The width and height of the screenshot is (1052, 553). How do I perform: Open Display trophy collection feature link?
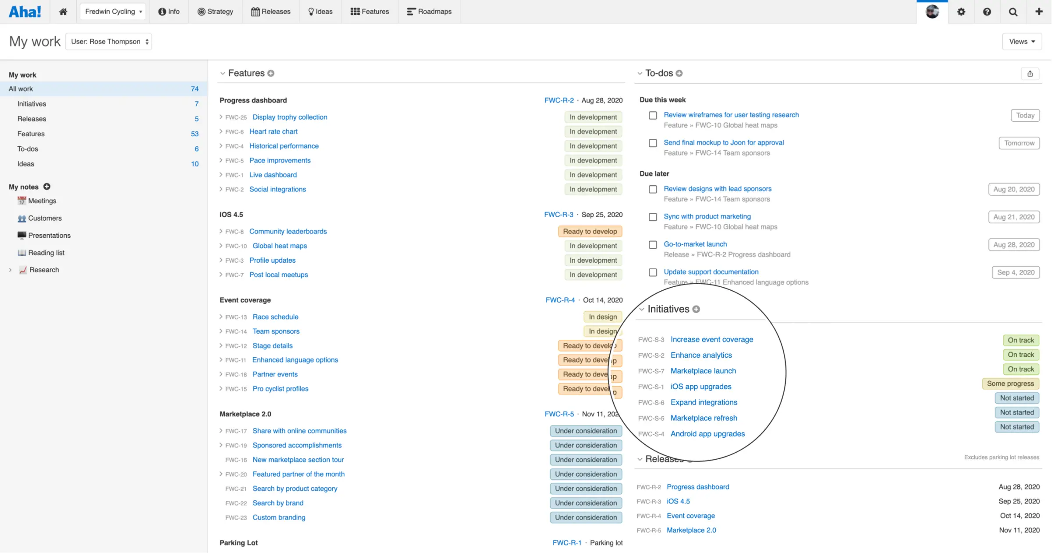[290, 117]
